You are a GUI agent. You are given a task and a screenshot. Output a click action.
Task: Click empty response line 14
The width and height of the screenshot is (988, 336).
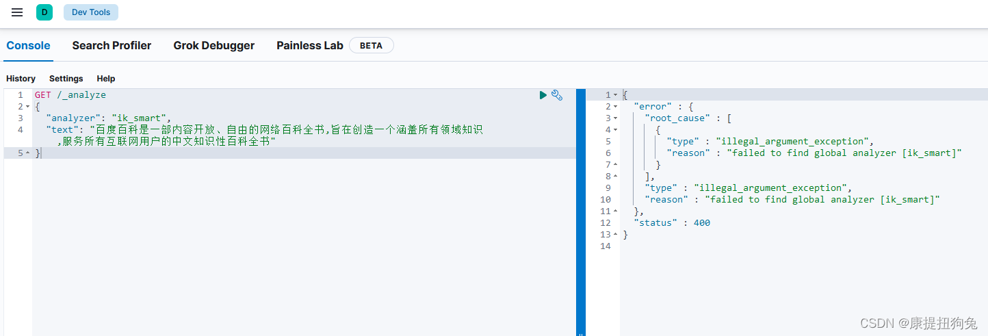pyautogui.click(x=804, y=246)
